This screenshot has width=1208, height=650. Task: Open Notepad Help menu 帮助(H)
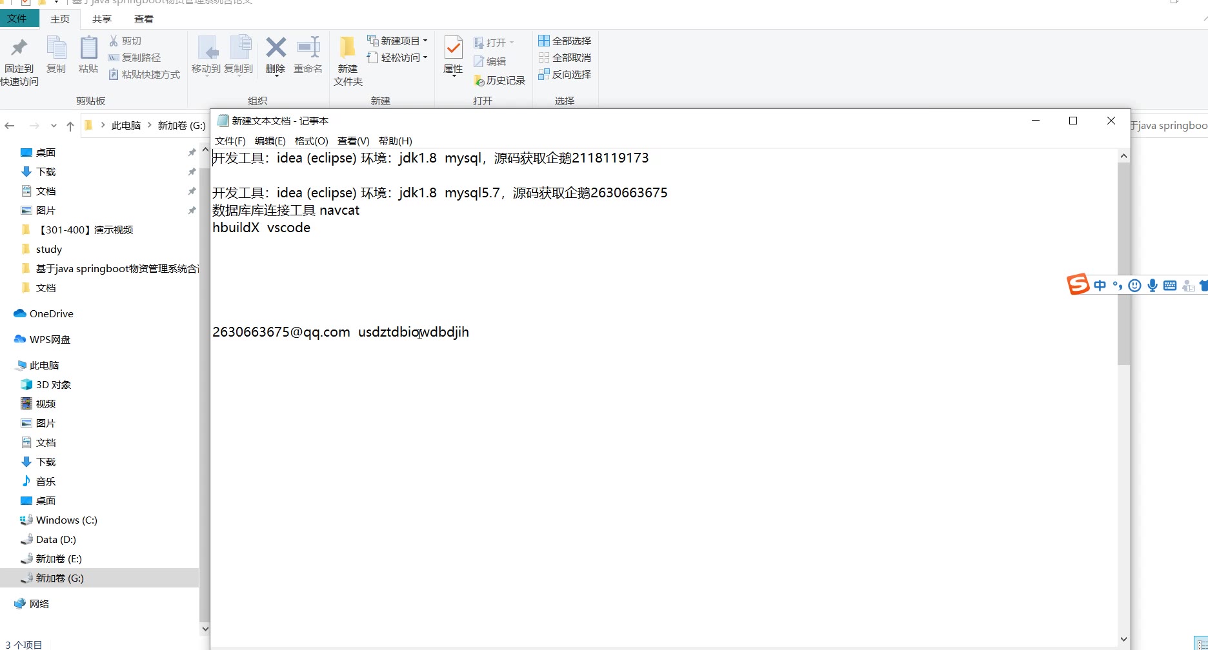[x=395, y=141]
